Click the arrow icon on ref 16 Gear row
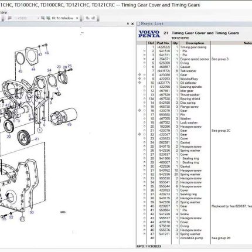 pyautogui.click(x=139, y=111)
